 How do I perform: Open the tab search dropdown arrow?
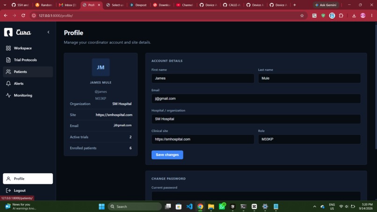5,5
